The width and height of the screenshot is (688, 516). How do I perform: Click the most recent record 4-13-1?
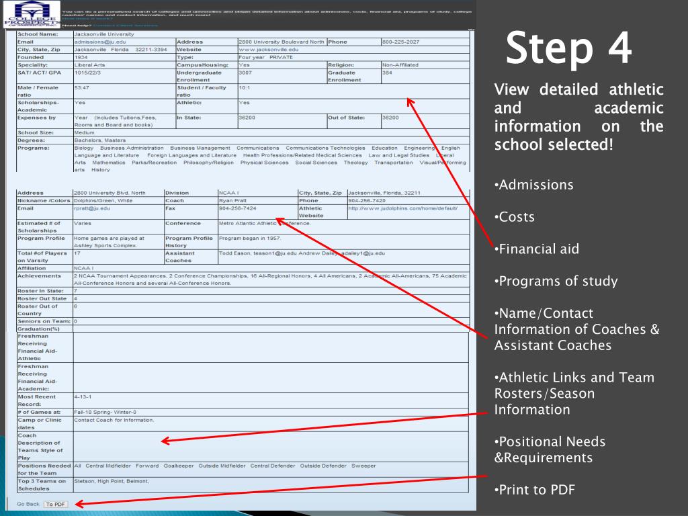[x=83, y=396]
